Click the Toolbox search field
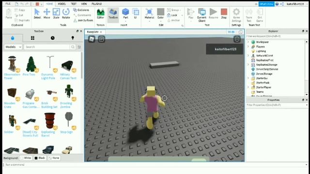 pos(46,47)
